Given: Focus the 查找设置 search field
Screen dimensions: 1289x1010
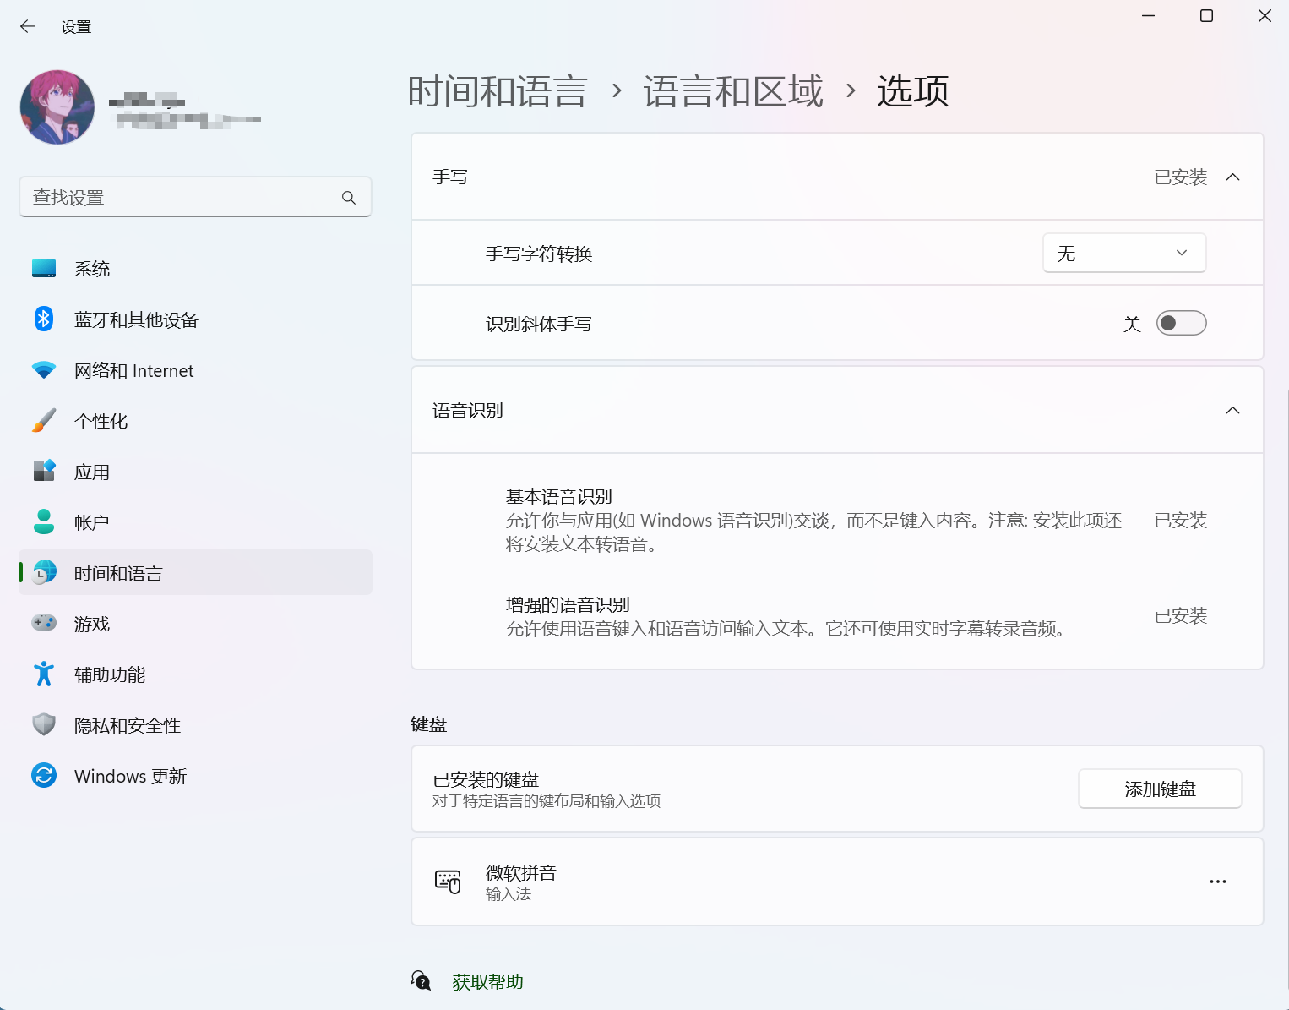Looking at the screenshot, I should coord(195,197).
